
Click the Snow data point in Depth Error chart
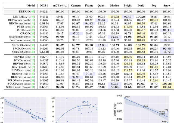[125, 98]
